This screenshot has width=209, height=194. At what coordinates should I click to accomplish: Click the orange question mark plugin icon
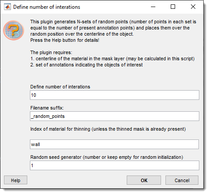[14, 30]
